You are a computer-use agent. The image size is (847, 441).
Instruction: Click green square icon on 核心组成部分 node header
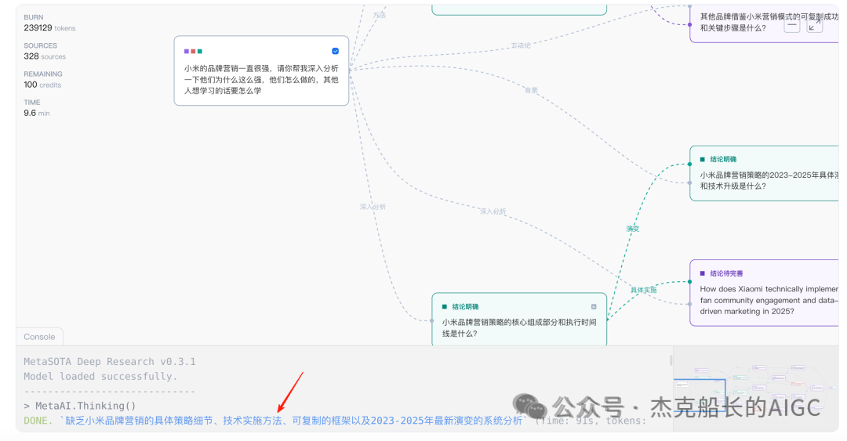point(445,306)
